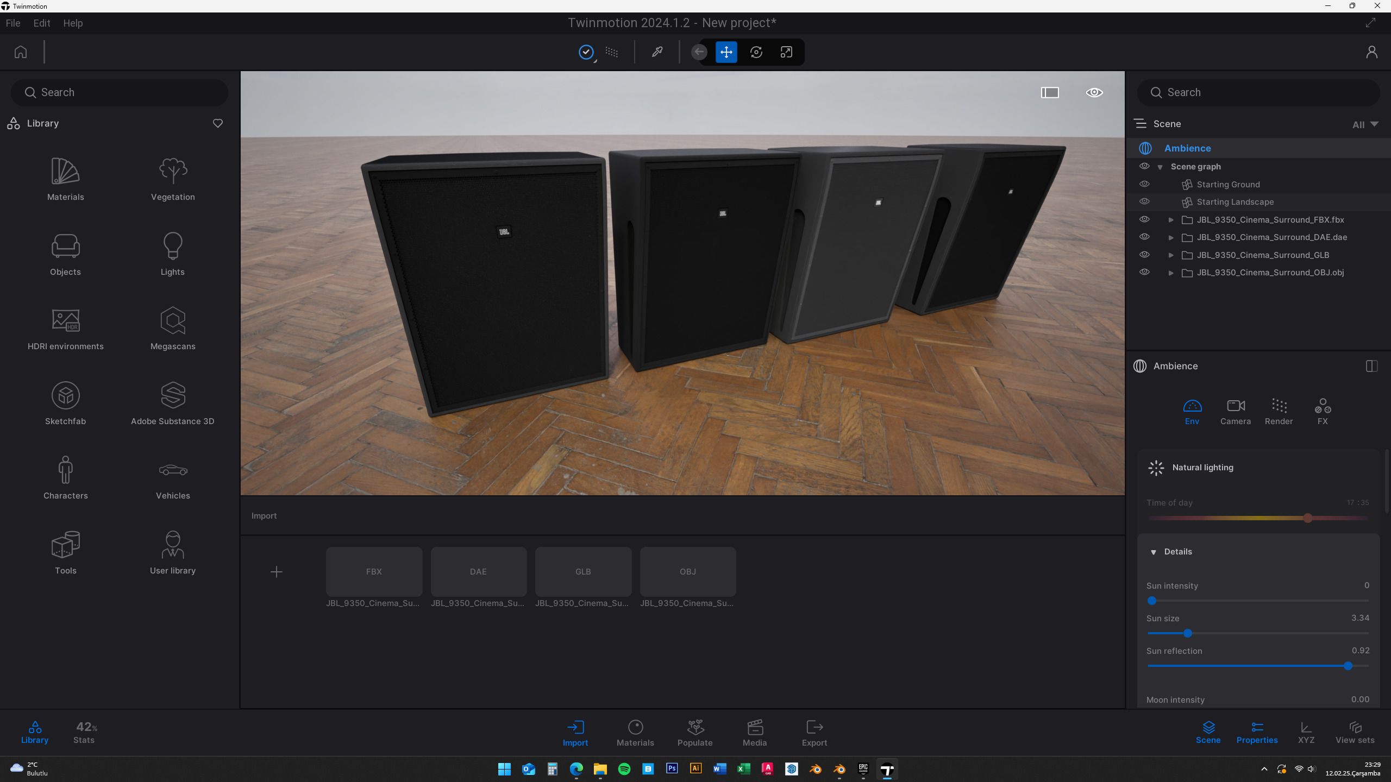The width and height of the screenshot is (1391, 782).
Task: Adjust the Sun size slider
Action: pyautogui.click(x=1188, y=633)
